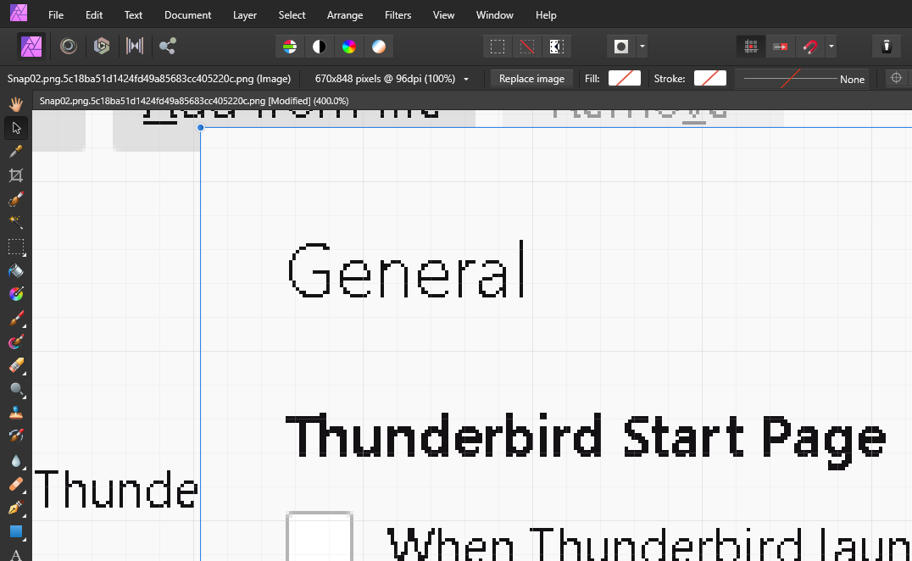The width and height of the screenshot is (912, 561).
Task: Open the stroke width line style control
Action: tap(803, 79)
